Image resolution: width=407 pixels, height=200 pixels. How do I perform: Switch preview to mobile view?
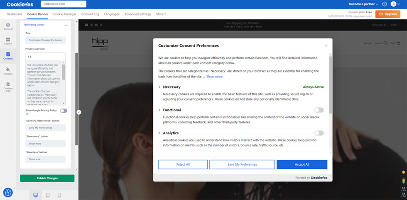(x=59, y=195)
